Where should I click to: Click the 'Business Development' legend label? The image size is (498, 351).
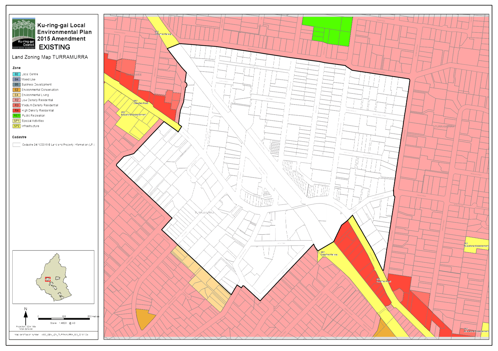coord(36,85)
